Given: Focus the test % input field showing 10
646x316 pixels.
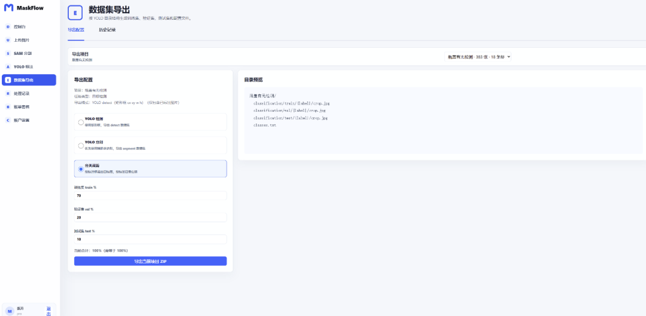Looking at the screenshot, I should click(x=150, y=239).
